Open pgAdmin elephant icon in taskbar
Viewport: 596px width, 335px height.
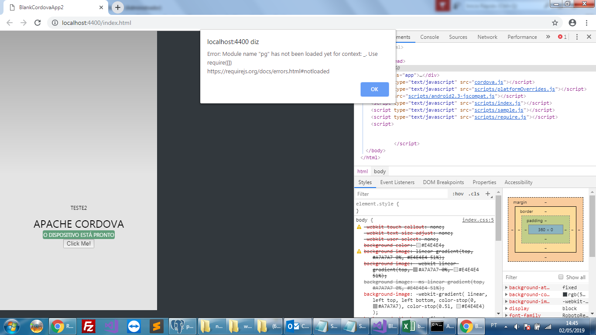click(x=183, y=326)
